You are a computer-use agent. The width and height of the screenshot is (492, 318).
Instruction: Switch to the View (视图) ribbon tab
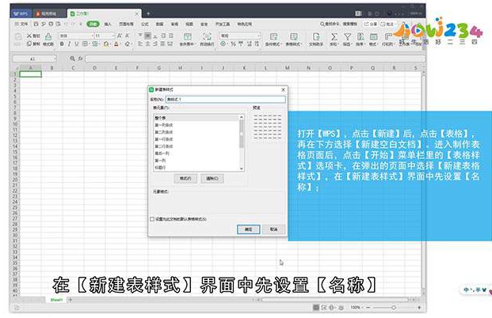point(189,24)
